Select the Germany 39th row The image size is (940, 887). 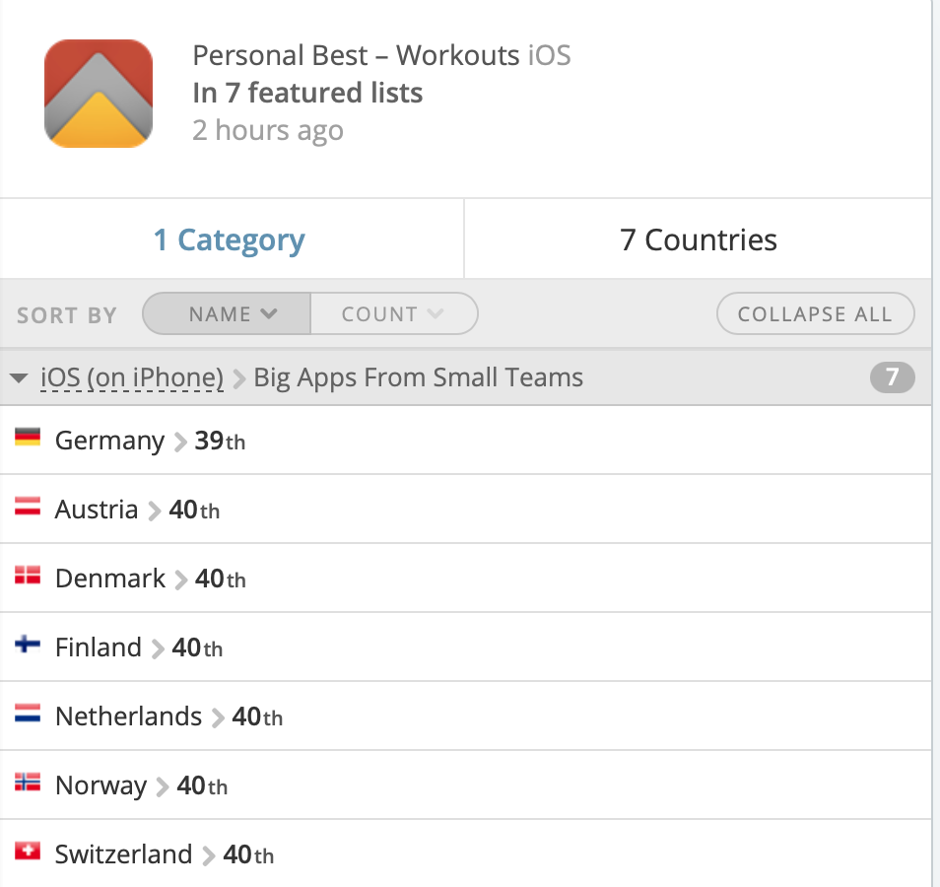(x=465, y=441)
